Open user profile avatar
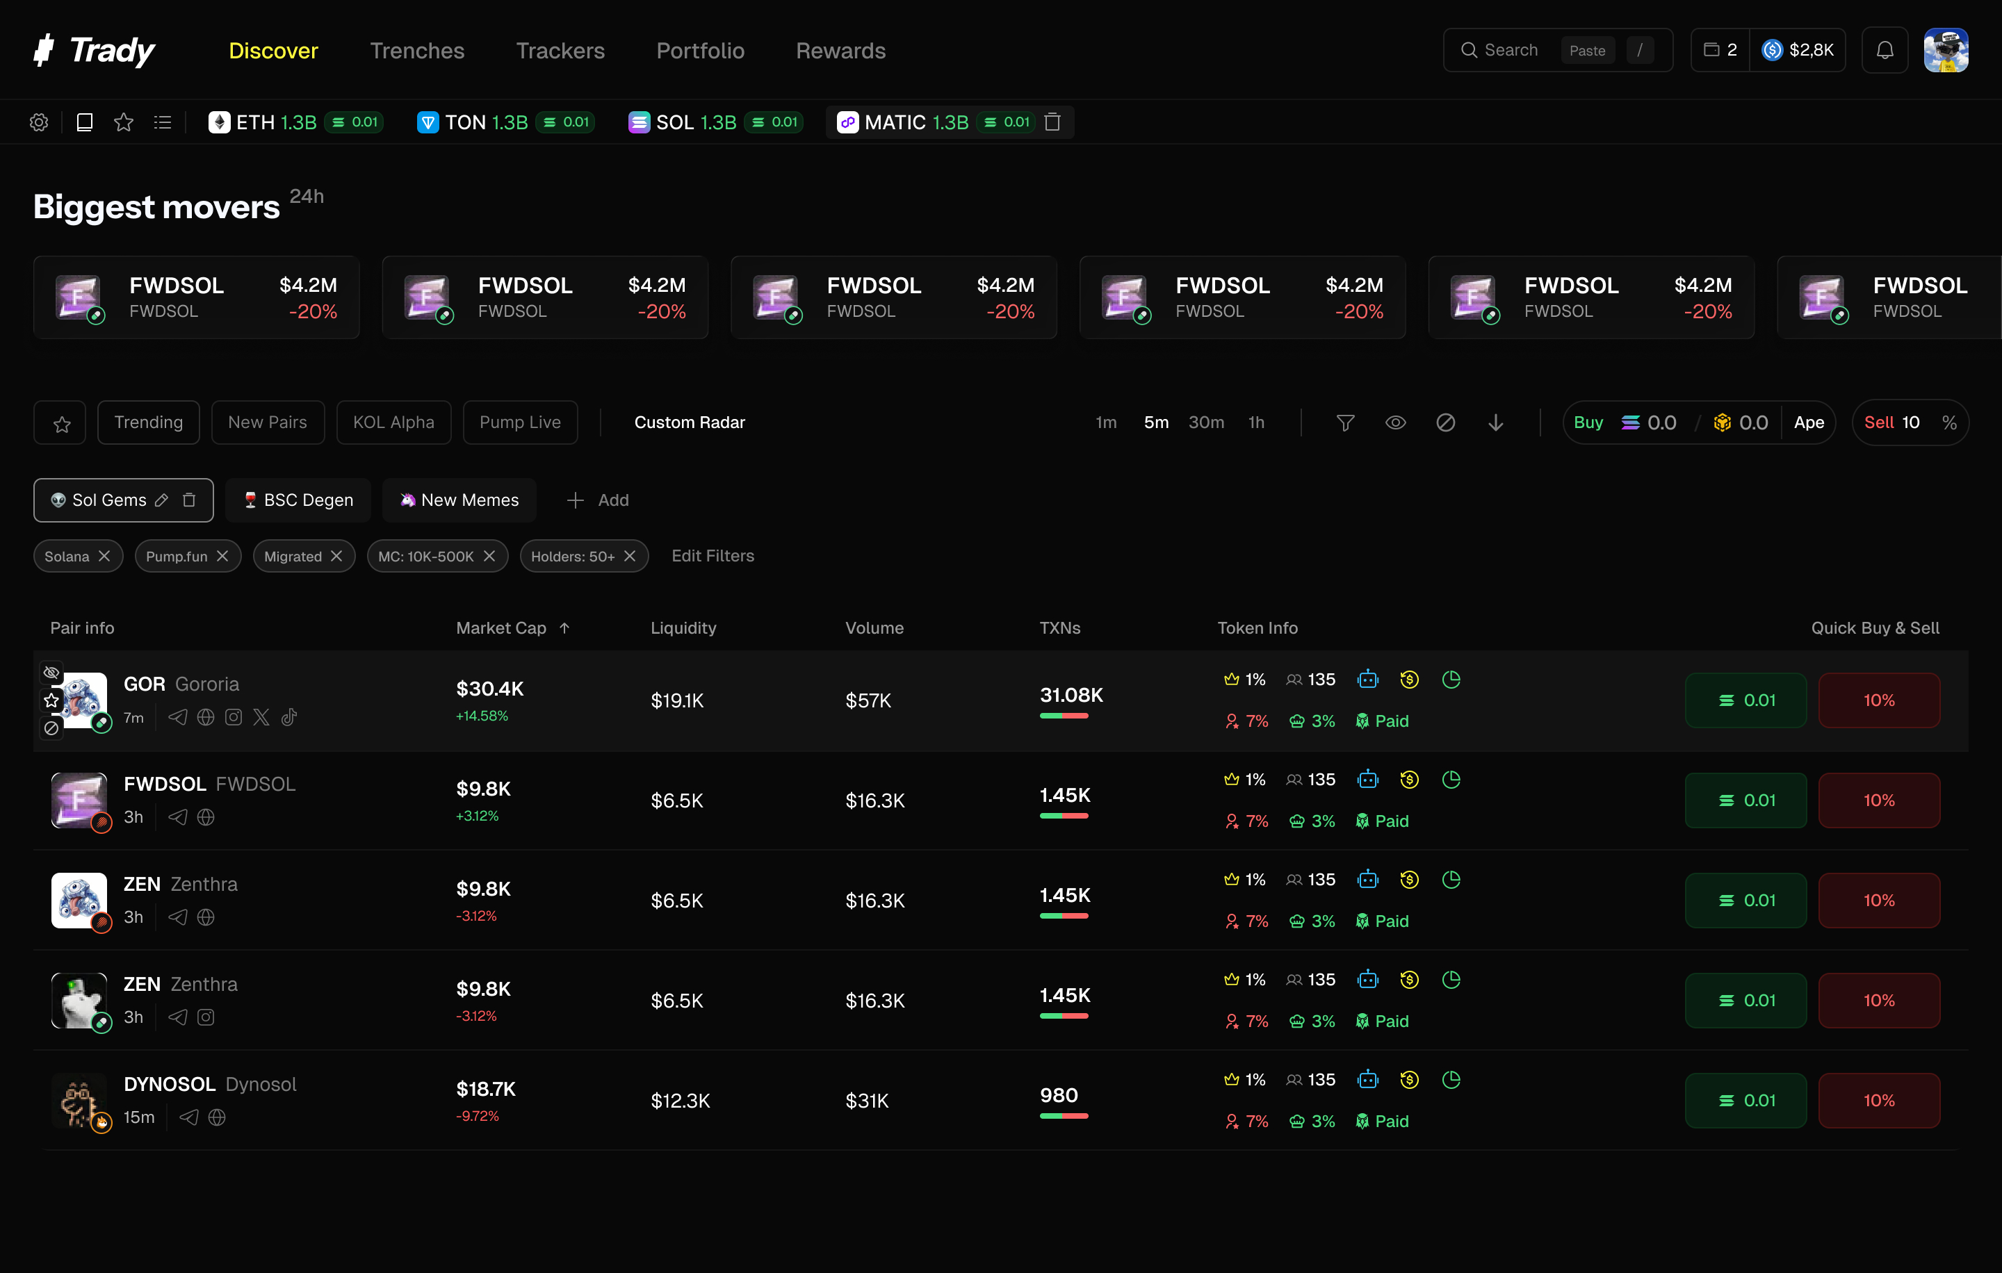2002x1273 pixels. coord(1946,50)
